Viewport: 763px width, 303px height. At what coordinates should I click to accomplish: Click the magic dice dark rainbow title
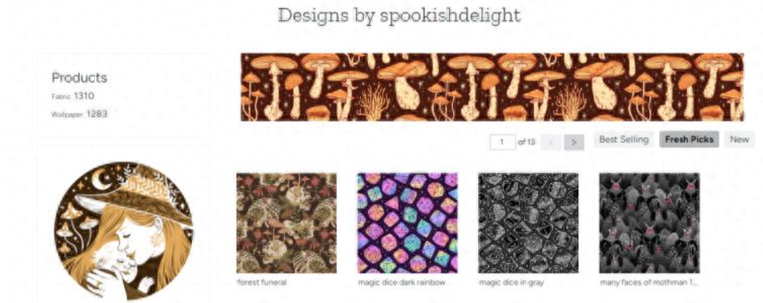(401, 283)
